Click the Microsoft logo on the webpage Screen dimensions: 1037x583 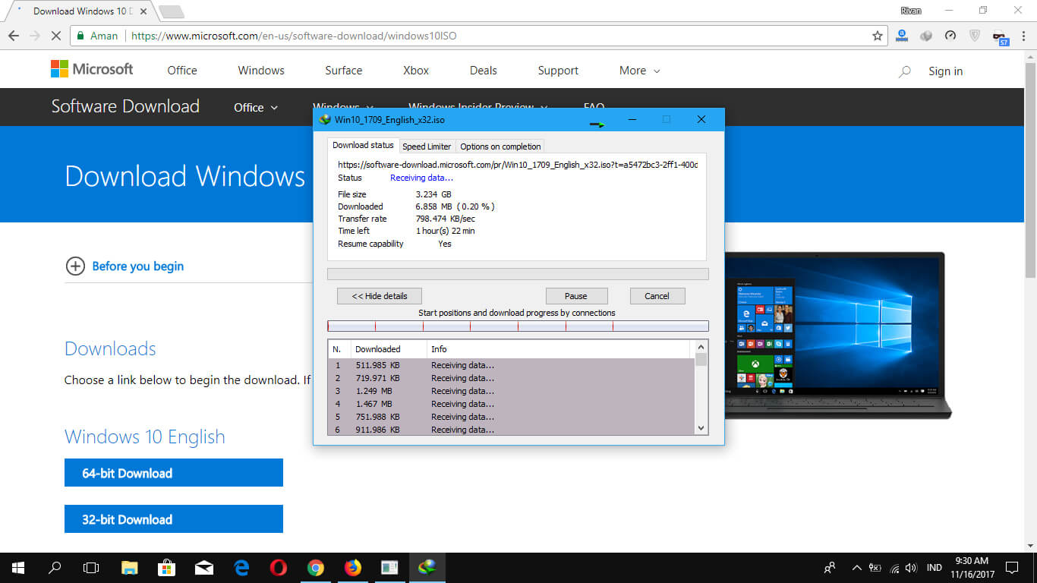(x=92, y=69)
